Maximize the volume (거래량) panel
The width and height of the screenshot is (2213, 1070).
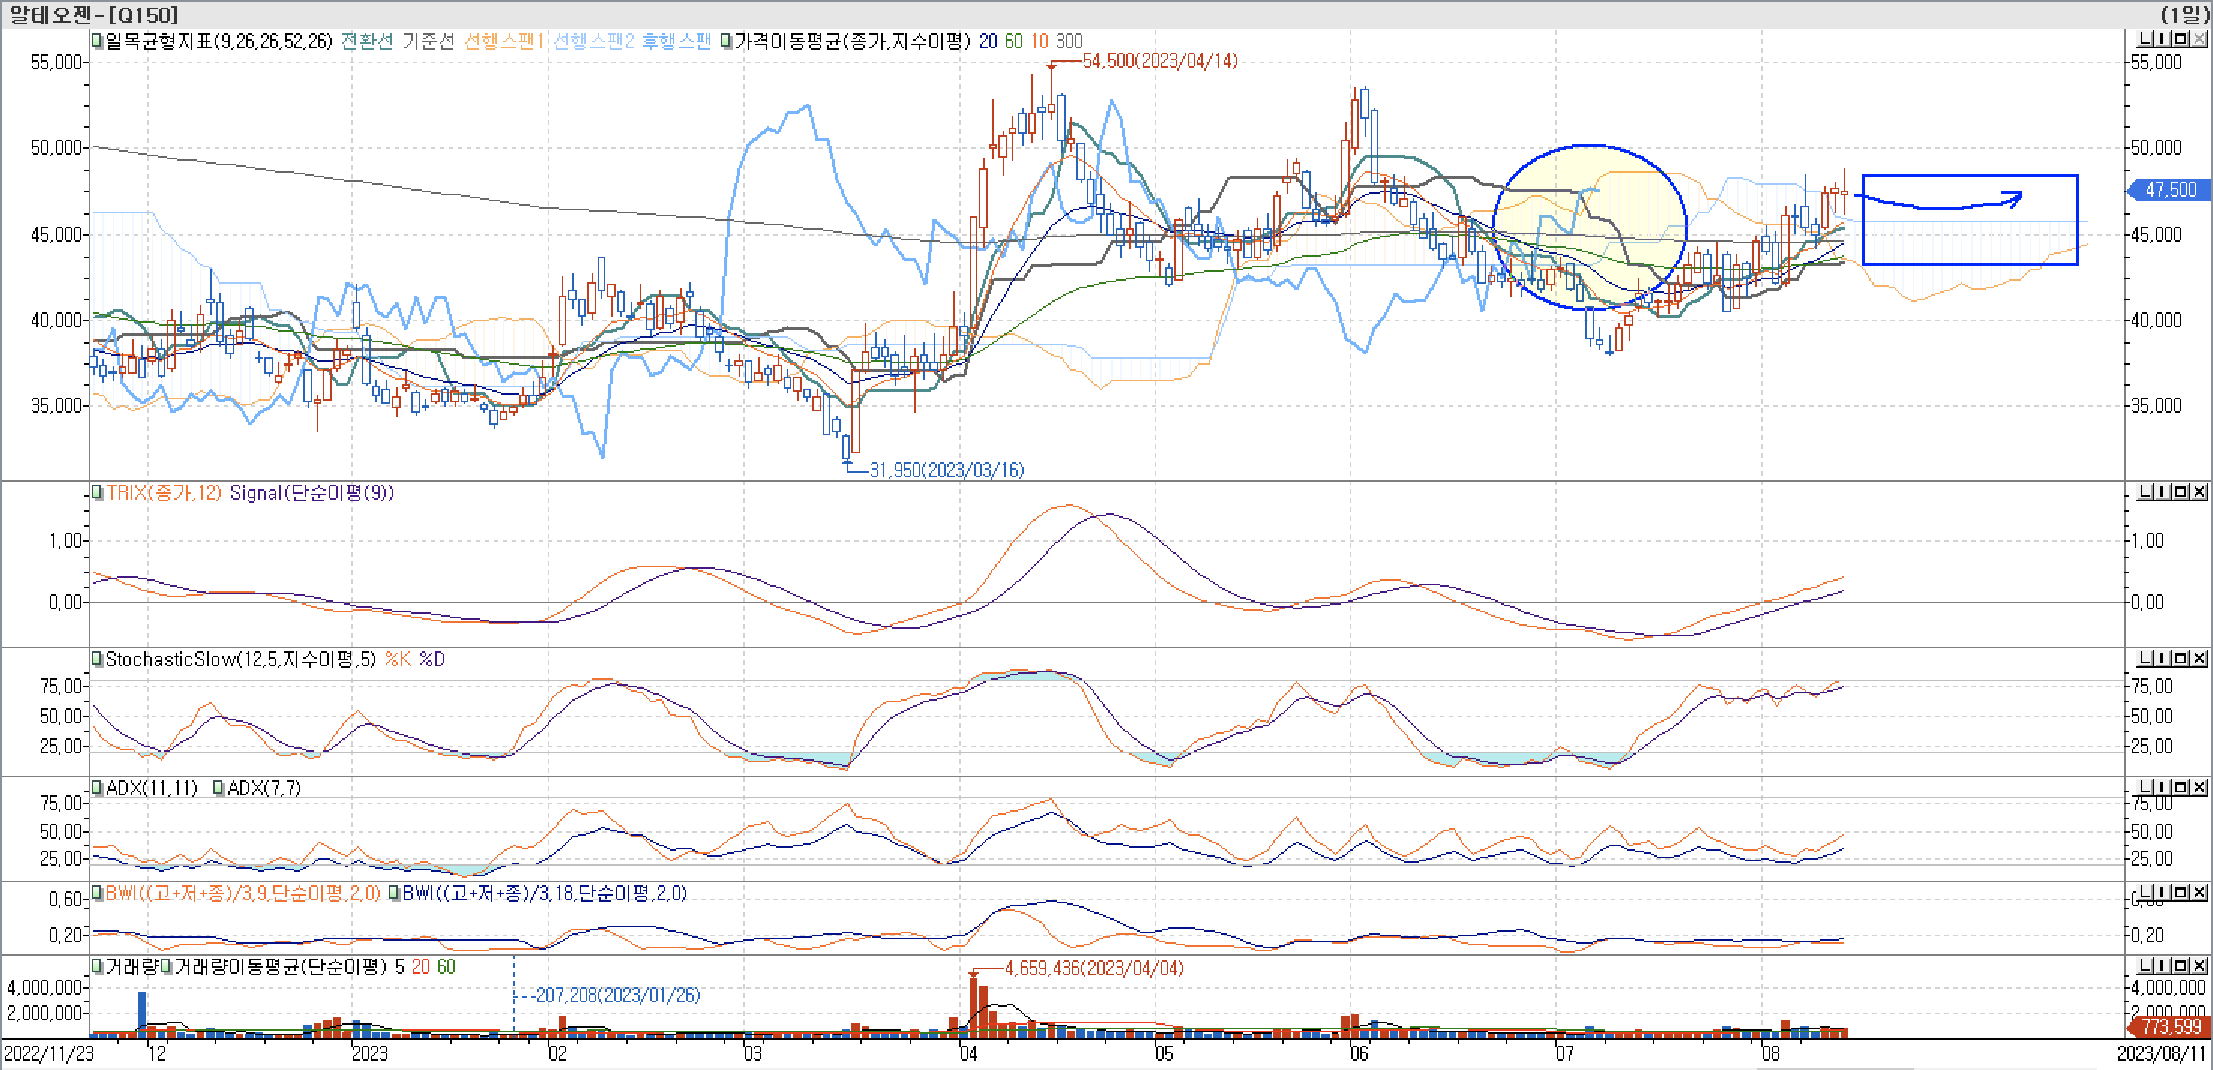(x=2182, y=965)
